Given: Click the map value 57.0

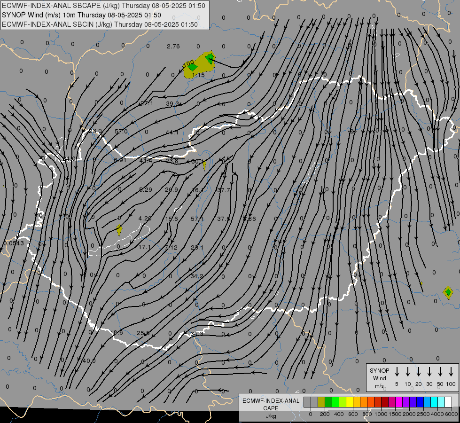Looking at the screenshot, I should [121, 132].
